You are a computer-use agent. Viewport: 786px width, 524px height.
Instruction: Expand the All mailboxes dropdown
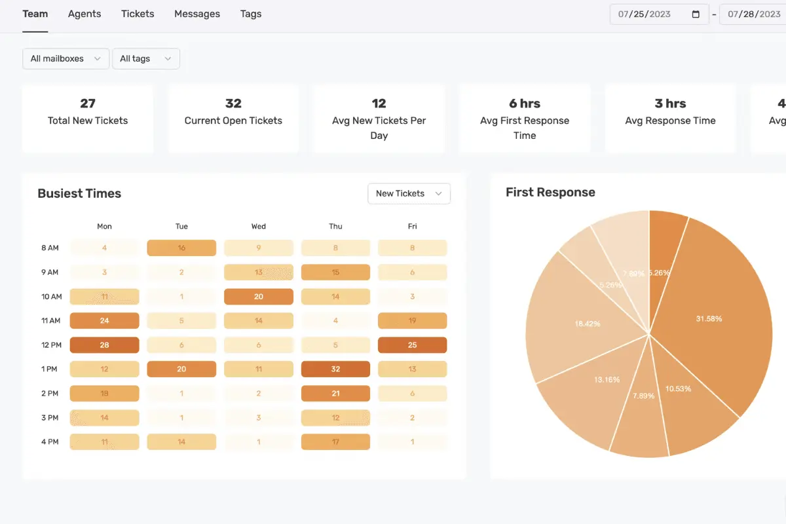coord(65,58)
